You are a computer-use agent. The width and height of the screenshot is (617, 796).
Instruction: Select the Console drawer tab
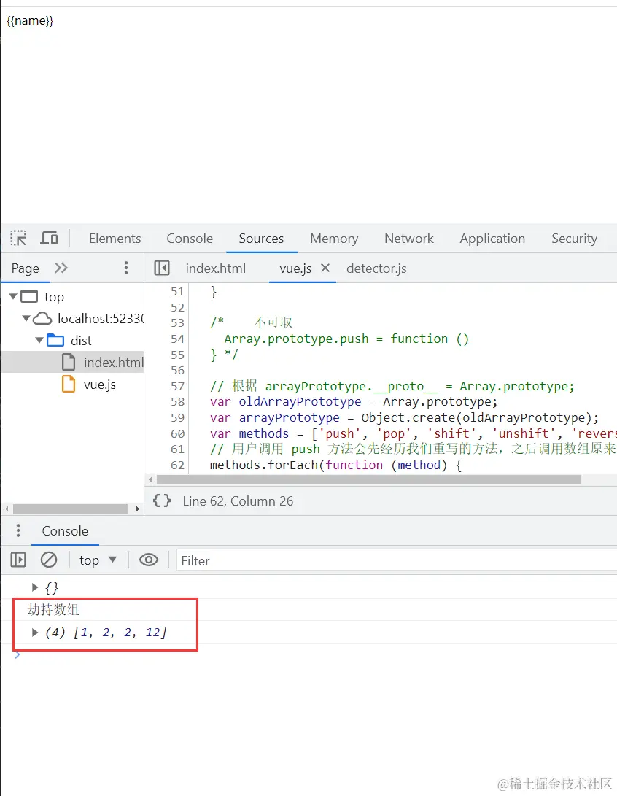pyautogui.click(x=65, y=531)
